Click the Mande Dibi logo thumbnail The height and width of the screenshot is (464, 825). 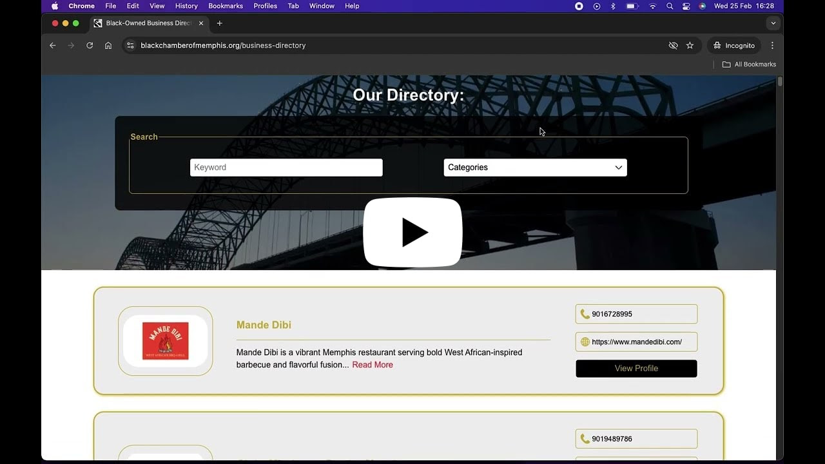tap(166, 341)
